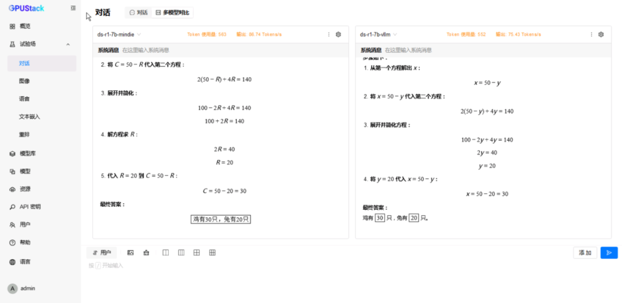Click 输出: 86.74 Tokens/s text
Image resolution: width=622 pixels, height=303 pixels.
pos(259,35)
